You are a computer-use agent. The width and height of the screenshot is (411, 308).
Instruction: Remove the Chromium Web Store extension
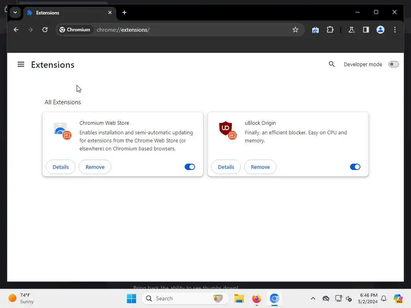coord(95,167)
